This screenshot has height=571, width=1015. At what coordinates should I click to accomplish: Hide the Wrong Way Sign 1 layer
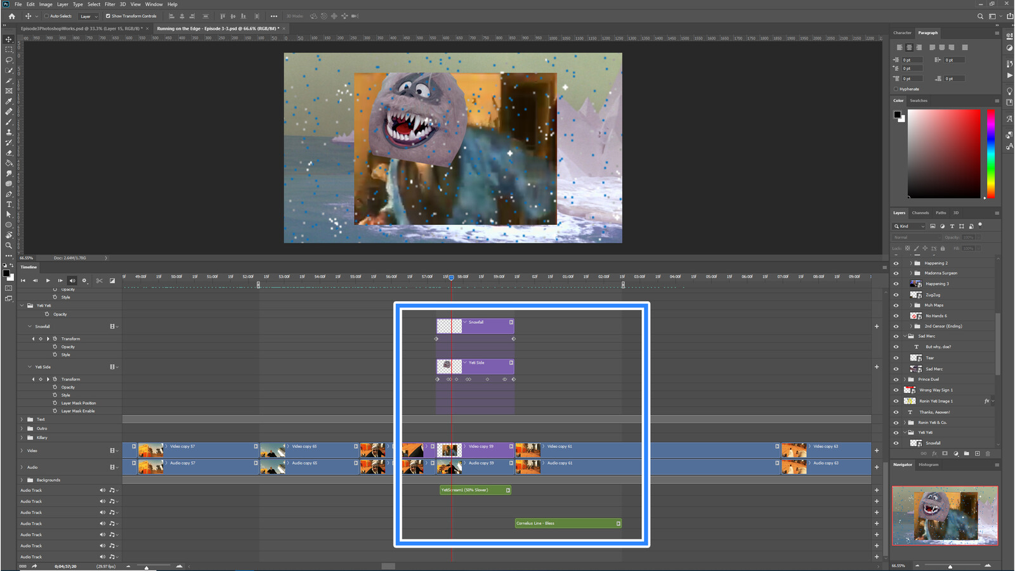(x=896, y=390)
